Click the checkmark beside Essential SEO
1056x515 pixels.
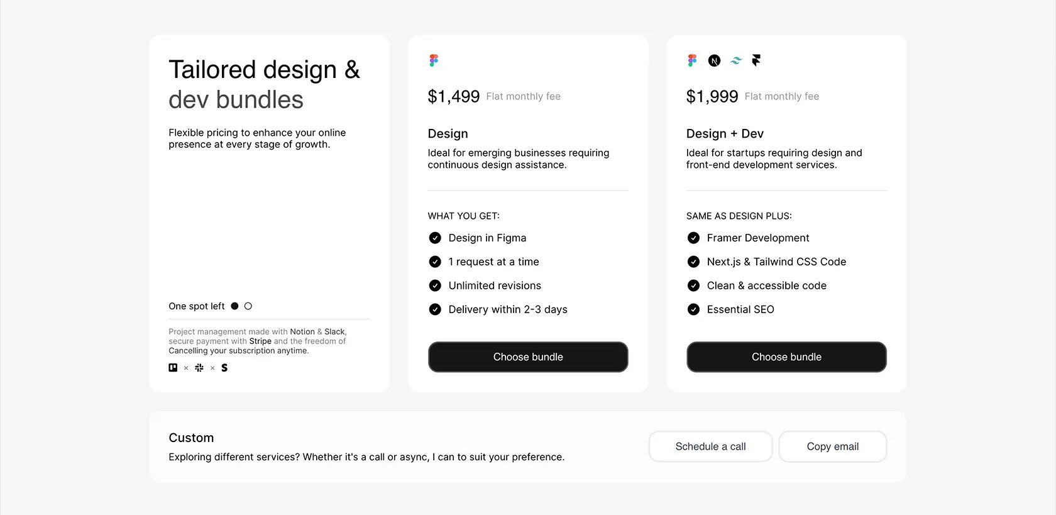click(x=693, y=309)
